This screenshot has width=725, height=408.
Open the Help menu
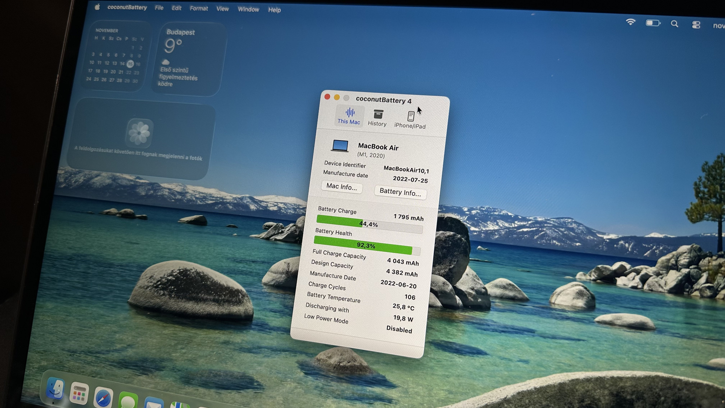click(x=274, y=10)
